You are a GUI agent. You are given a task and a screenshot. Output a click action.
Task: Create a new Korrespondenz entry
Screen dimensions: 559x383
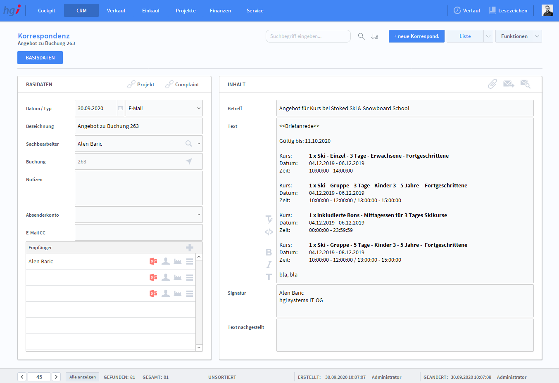[x=416, y=36]
